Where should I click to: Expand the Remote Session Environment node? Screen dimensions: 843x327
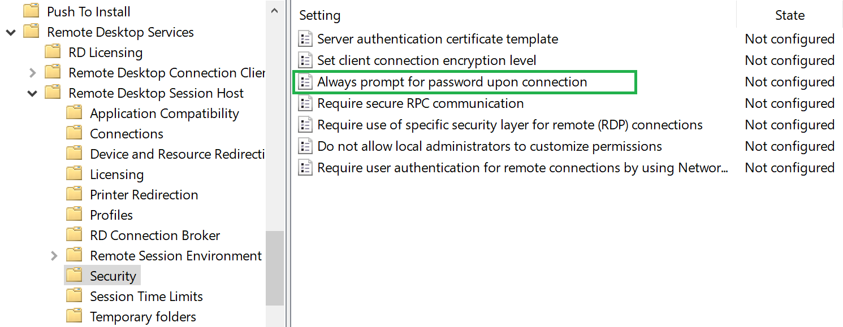click(x=54, y=256)
